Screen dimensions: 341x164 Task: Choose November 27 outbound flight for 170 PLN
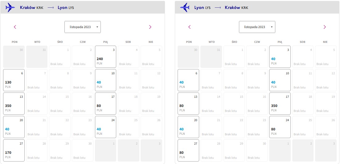pyautogui.click(x=14, y=150)
